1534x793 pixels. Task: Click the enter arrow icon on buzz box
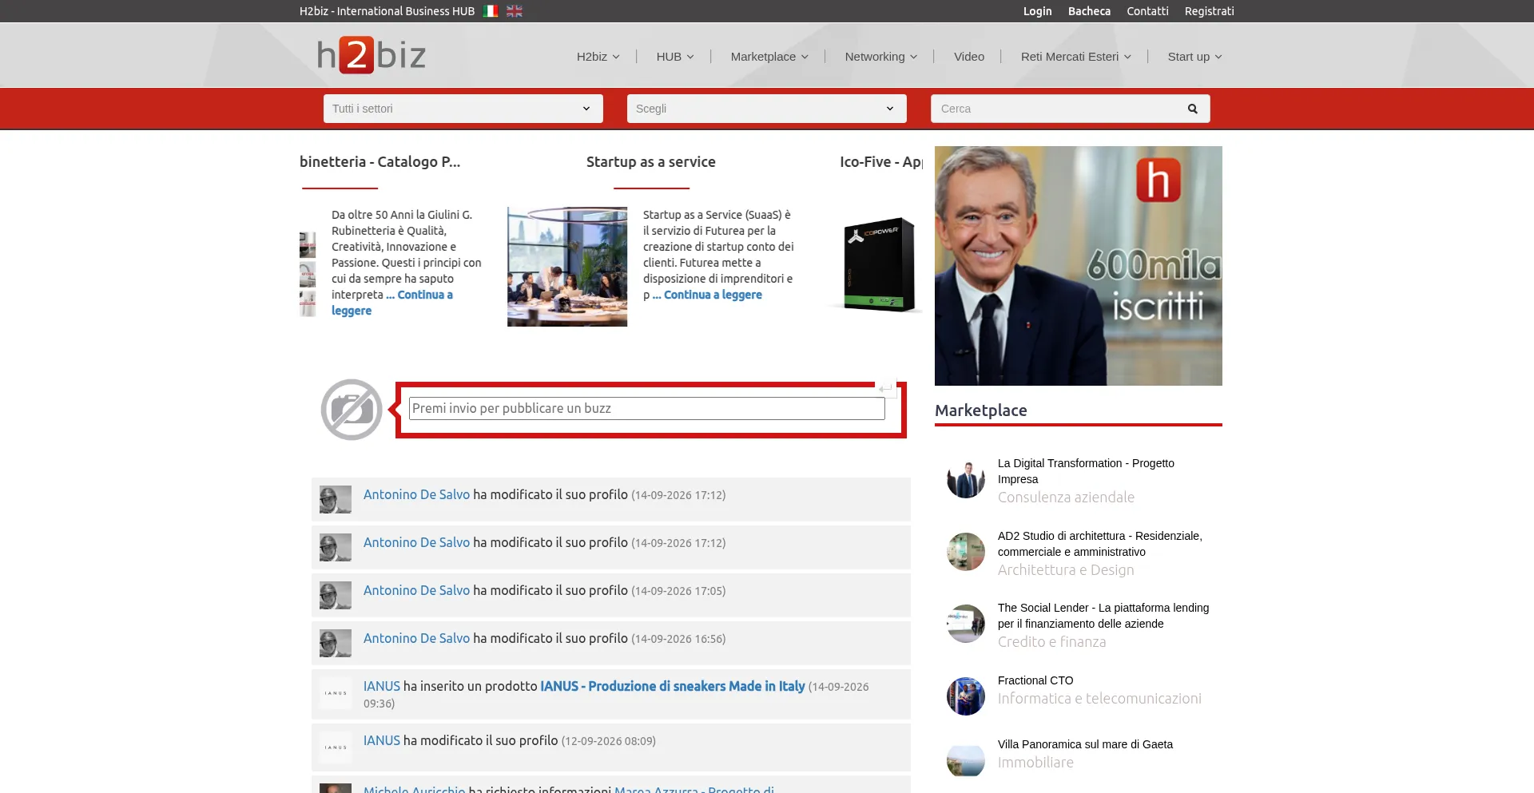tap(885, 388)
